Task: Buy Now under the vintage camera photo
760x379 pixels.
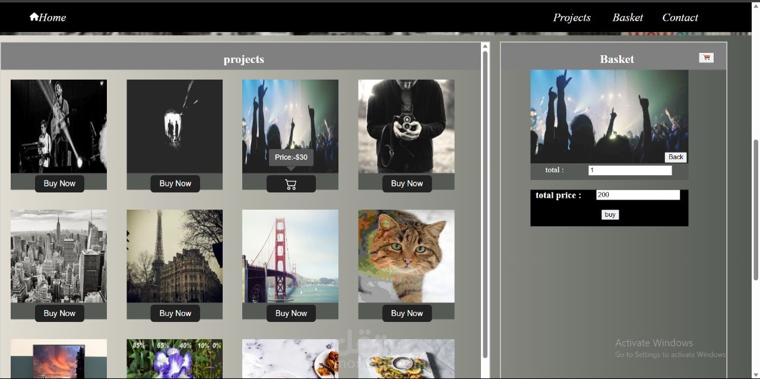Action: (407, 184)
